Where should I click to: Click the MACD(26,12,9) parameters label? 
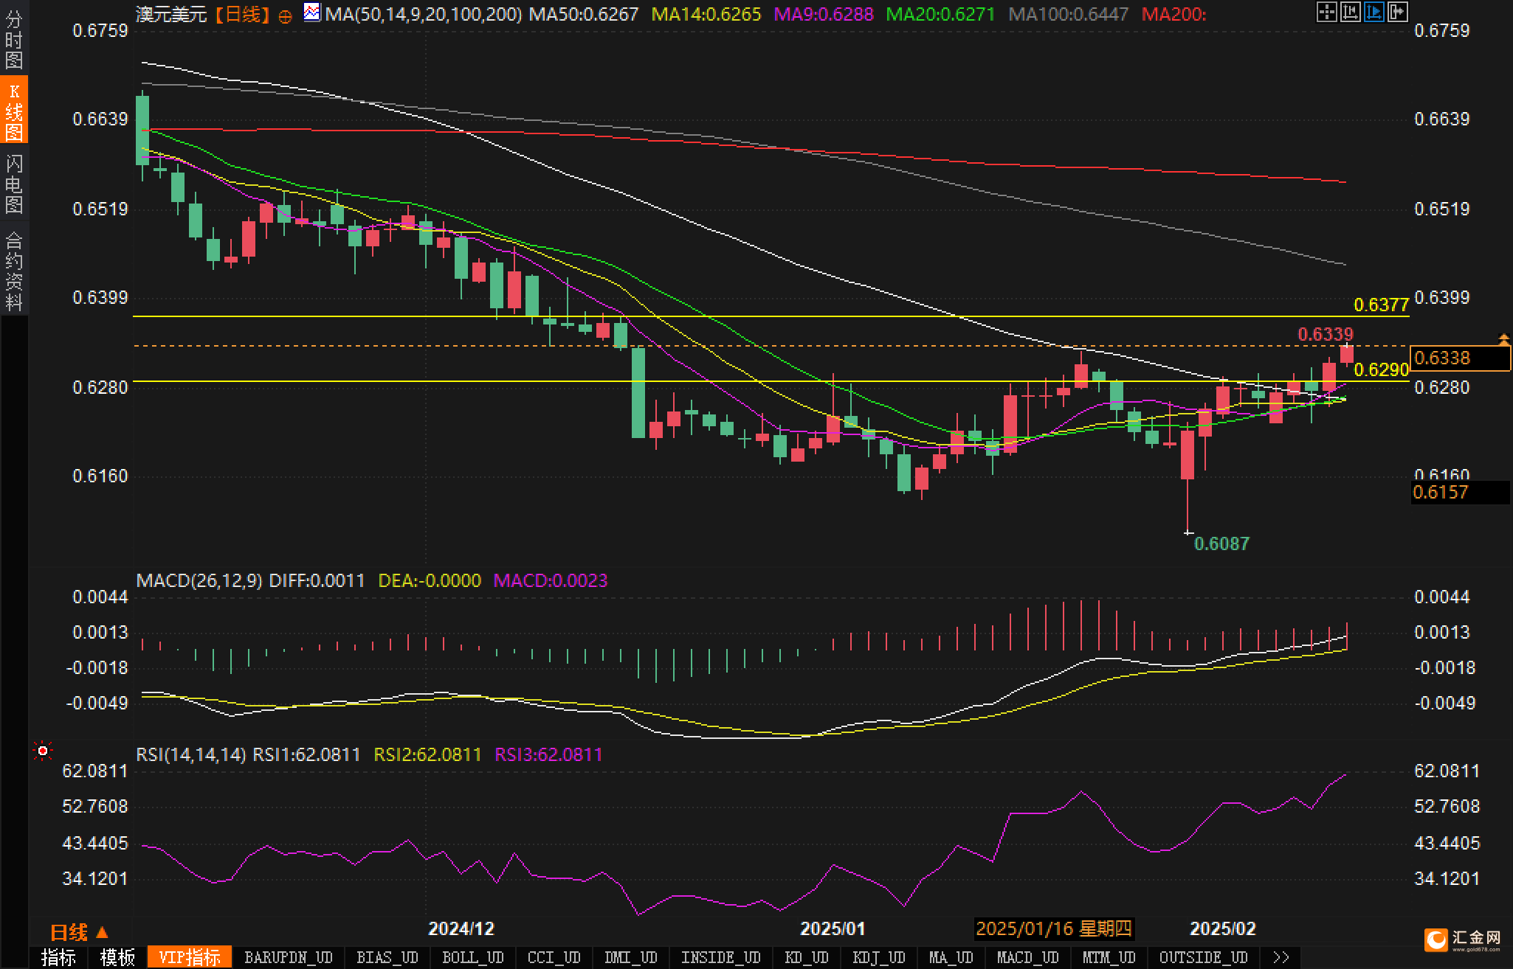click(x=199, y=580)
